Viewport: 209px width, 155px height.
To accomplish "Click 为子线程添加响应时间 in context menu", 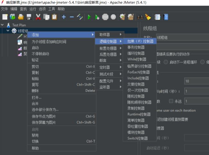I will 62,42.
